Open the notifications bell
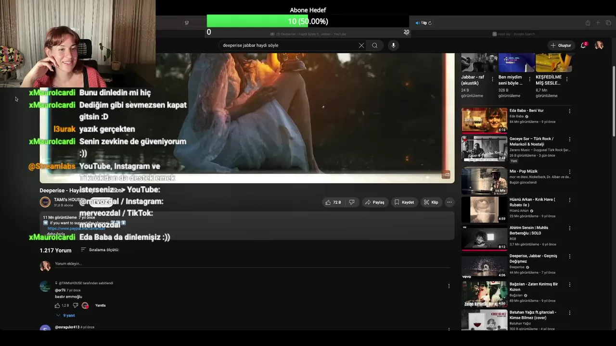616x346 pixels. [583, 45]
